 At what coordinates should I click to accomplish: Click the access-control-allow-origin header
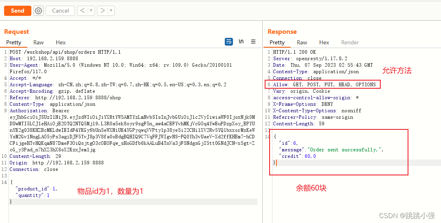click(316, 98)
